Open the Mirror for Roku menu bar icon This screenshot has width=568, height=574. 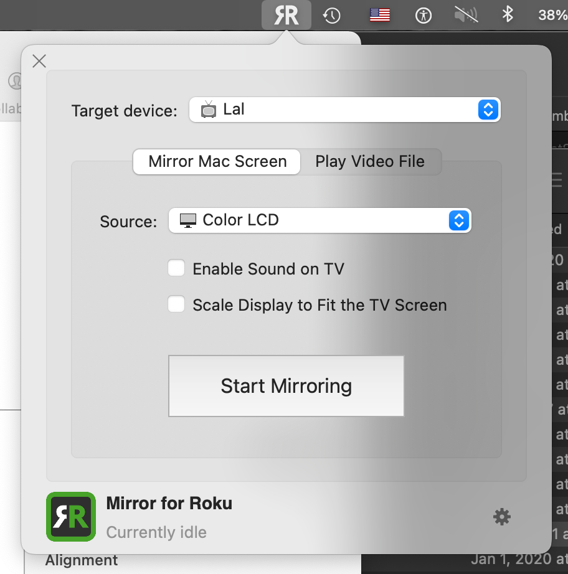pos(287,15)
